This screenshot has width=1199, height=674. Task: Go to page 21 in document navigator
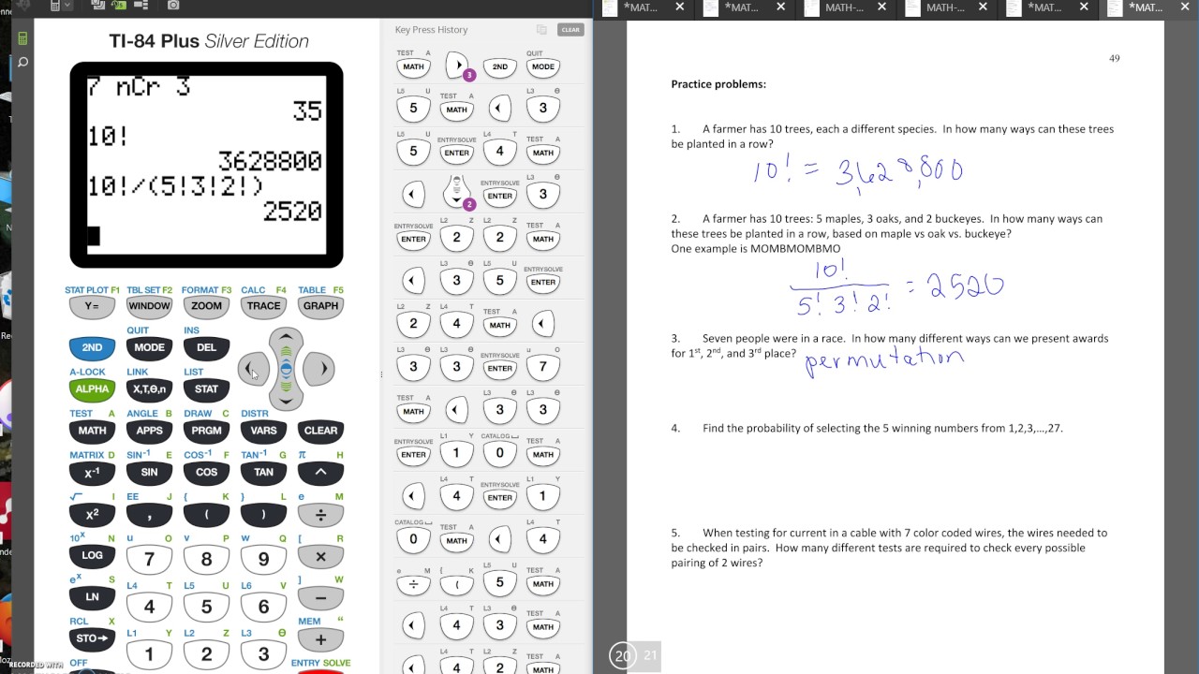(x=650, y=656)
